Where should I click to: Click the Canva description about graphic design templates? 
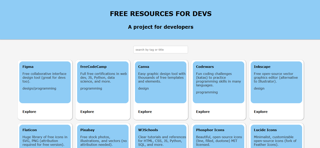[x=162, y=78]
